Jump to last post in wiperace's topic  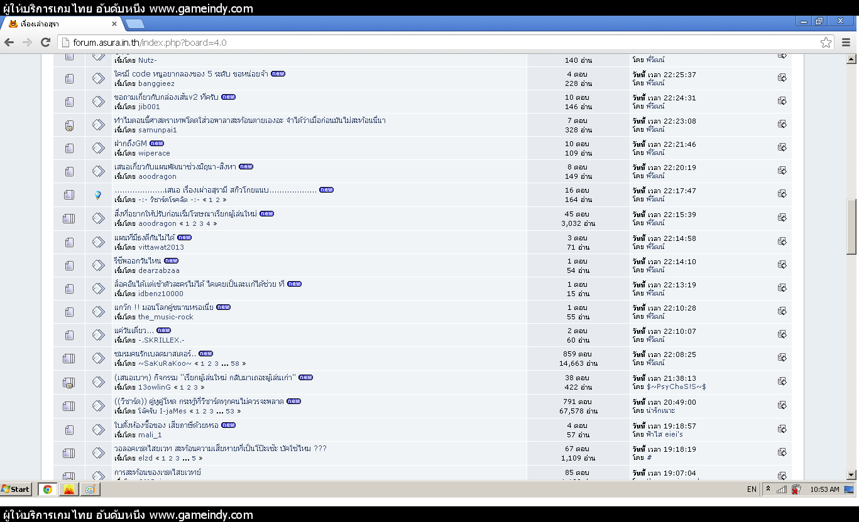(782, 147)
